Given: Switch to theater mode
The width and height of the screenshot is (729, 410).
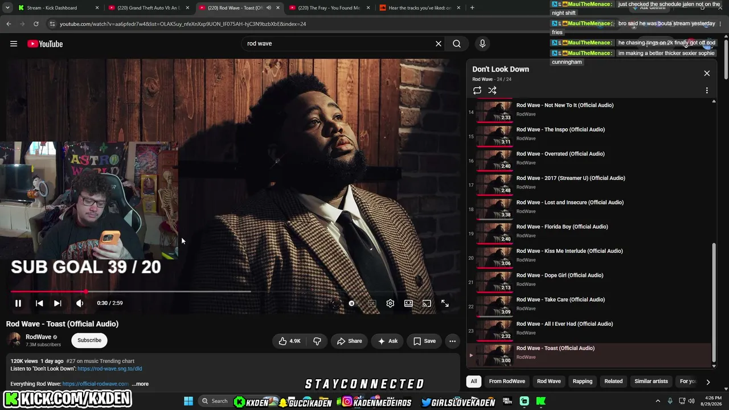Looking at the screenshot, I should [408, 304].
